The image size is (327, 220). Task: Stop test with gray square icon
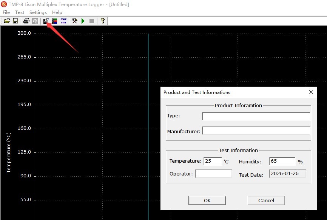click(x=91, y=21)
